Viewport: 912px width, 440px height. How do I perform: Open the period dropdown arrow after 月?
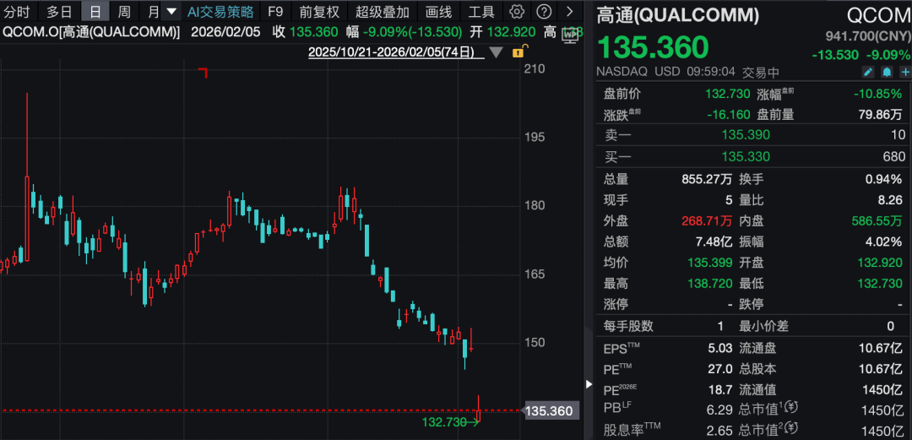coord(171,11)
